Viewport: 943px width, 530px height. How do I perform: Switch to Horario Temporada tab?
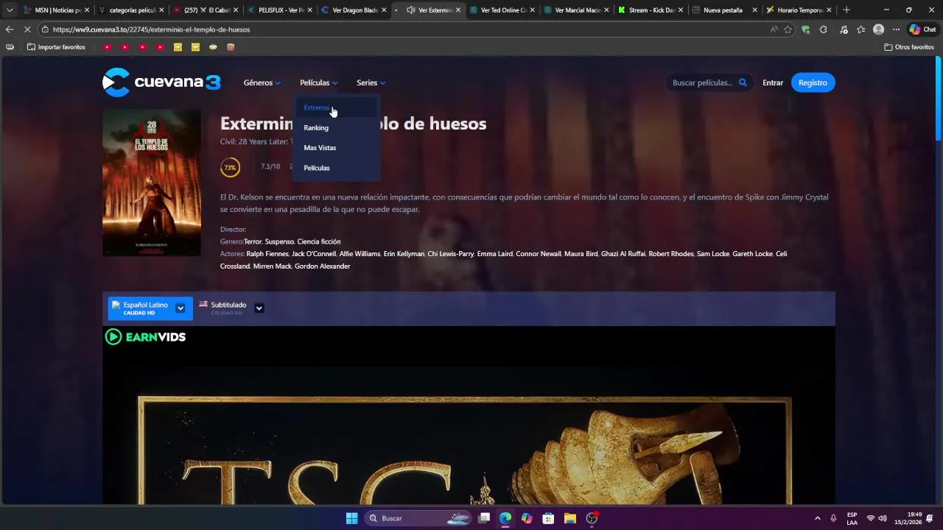pos(799,10)
